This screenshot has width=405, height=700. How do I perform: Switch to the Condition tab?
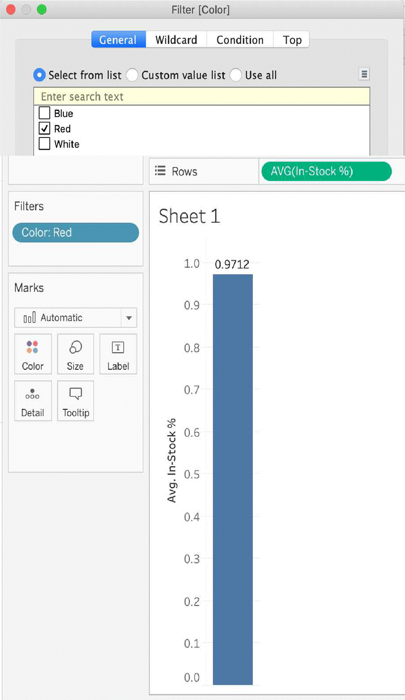click(x=240, y=40)
